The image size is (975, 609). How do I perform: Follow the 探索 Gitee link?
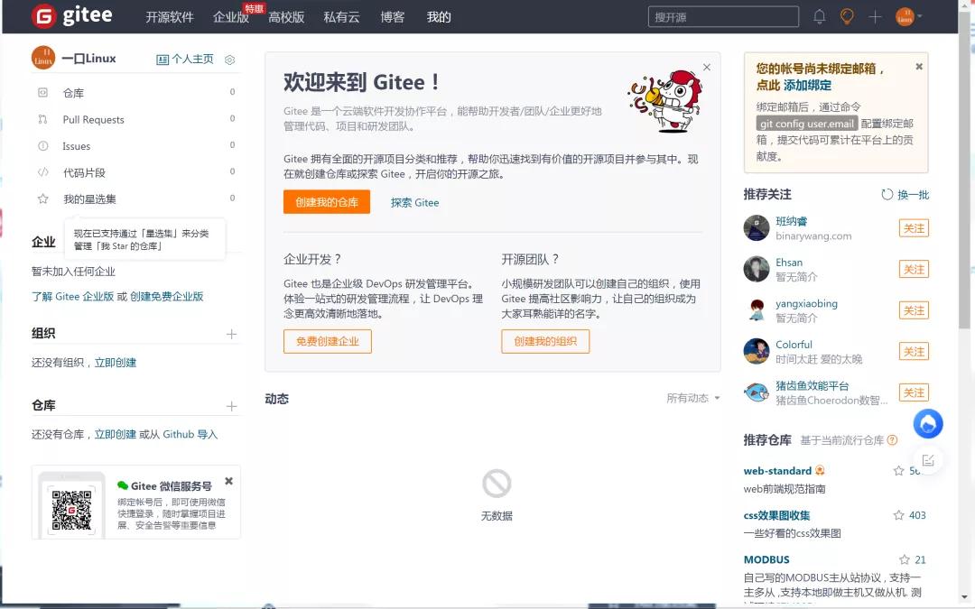point(414,203)
